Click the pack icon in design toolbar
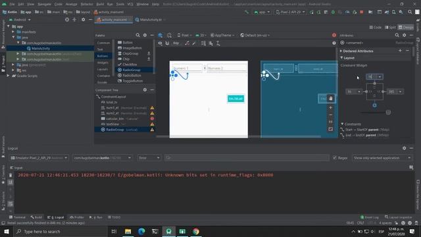 (x=203, y=43)
